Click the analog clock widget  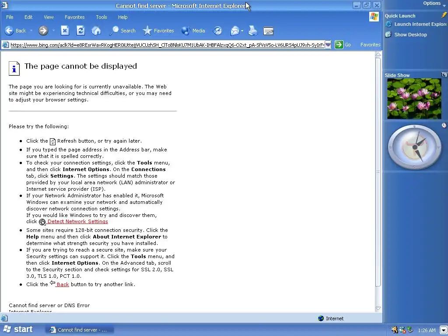tap(415, 147)
